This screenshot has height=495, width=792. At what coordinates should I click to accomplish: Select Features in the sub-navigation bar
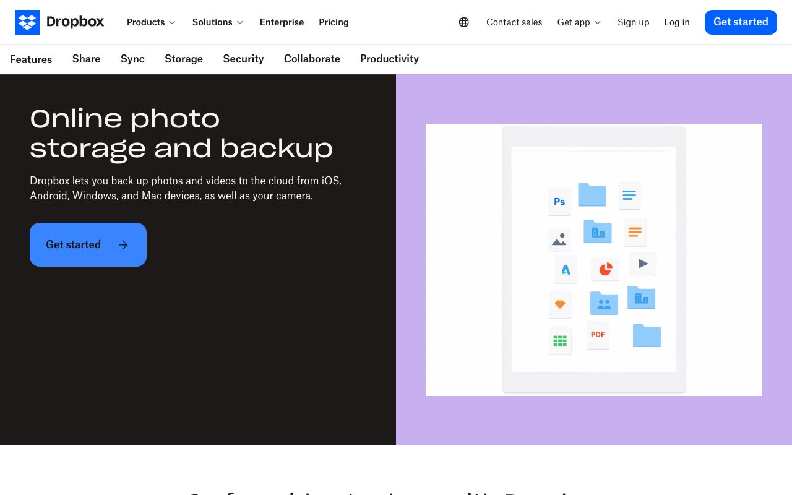tap(31, 59)
